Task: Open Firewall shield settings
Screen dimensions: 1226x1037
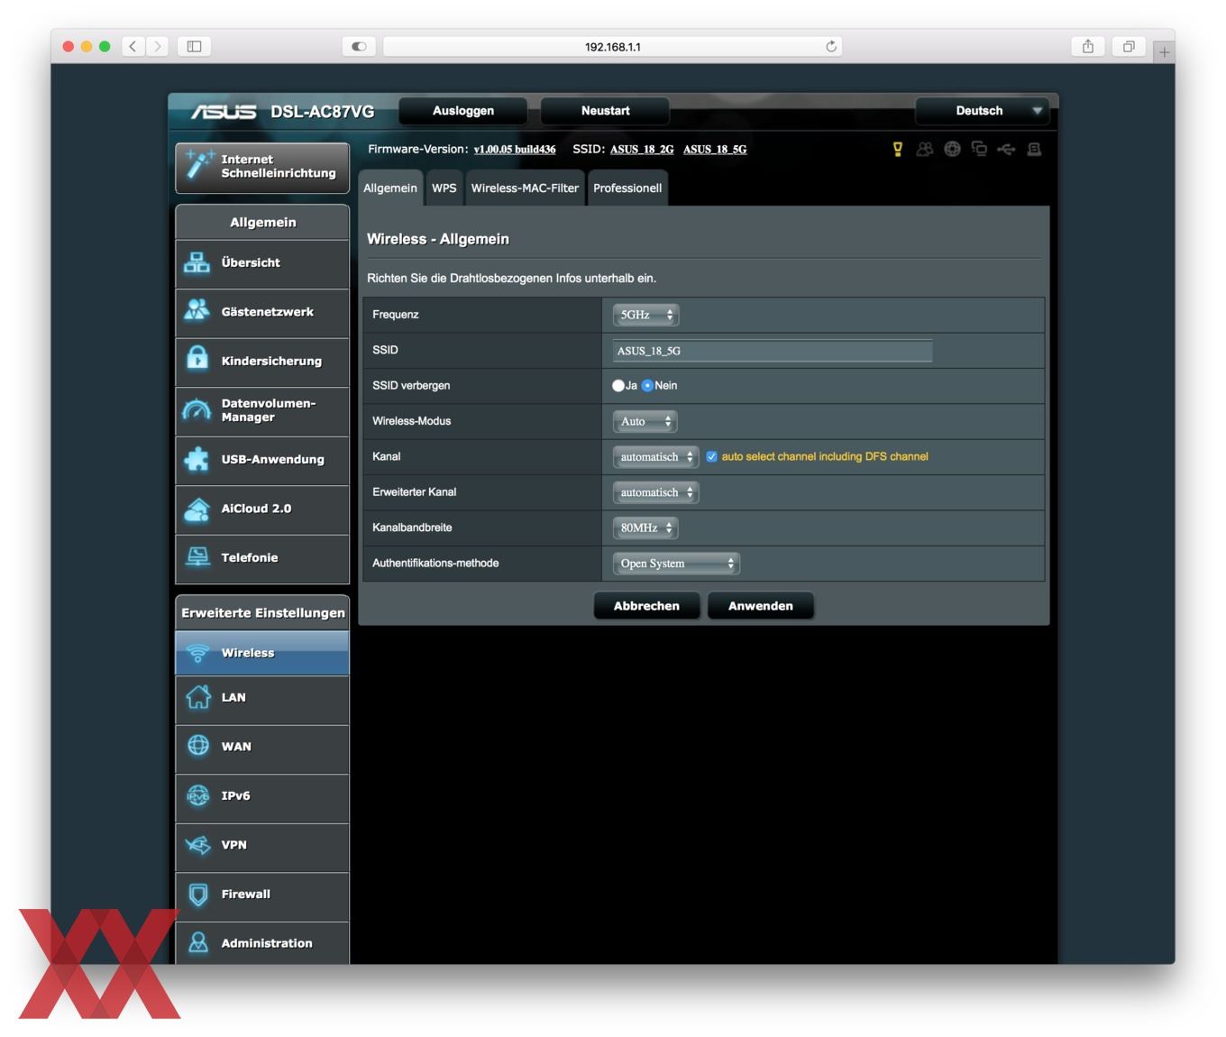Action: (262, 895)
